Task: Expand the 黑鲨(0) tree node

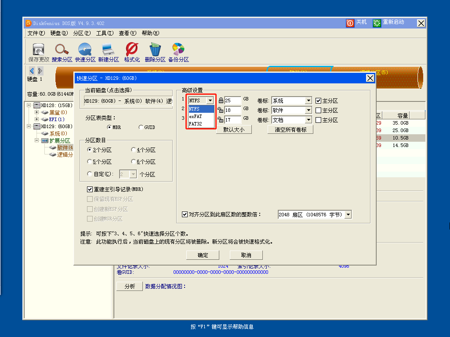Action: (x=36, y=112)
